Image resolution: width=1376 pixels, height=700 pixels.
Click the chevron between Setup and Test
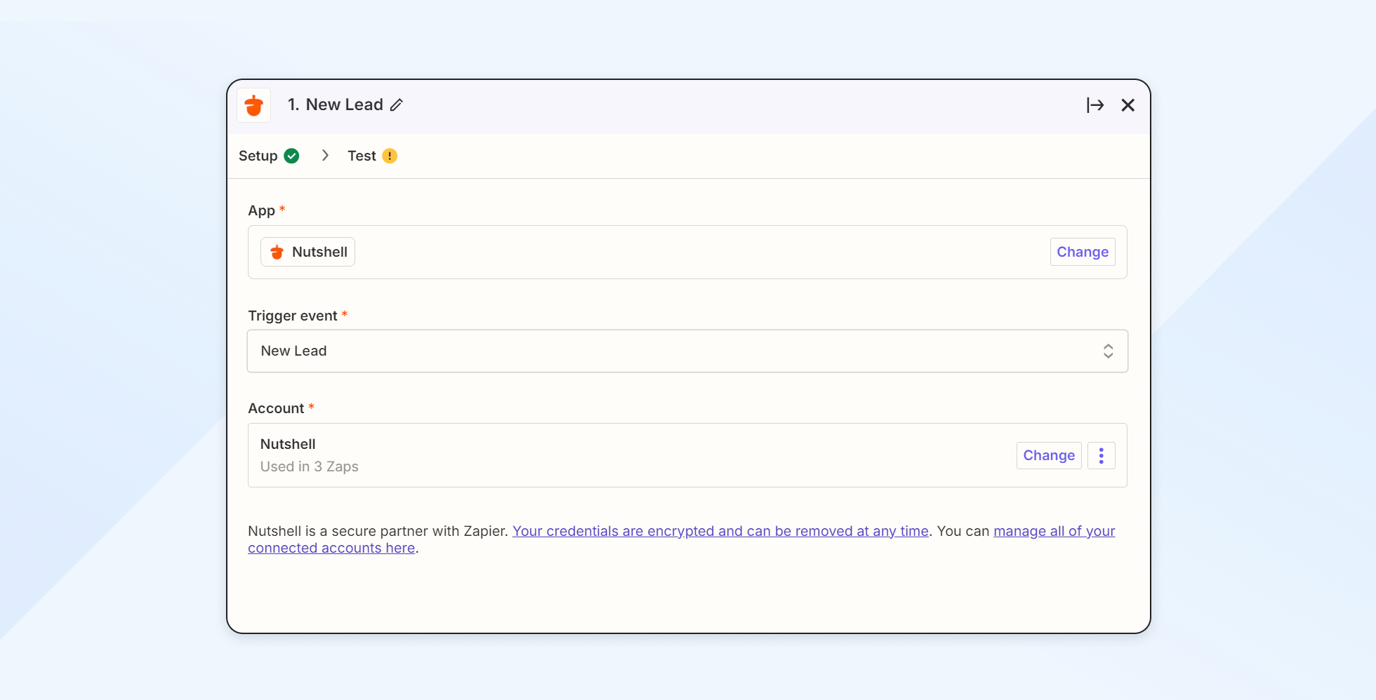click(x=324, y=156)
